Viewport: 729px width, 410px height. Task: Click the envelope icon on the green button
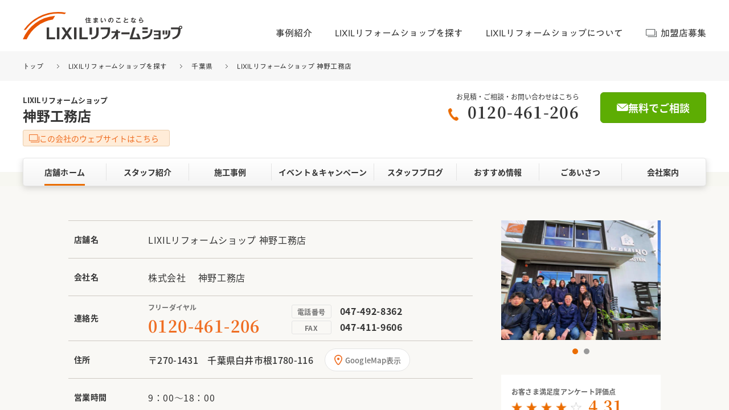click(x=622, y=108)
